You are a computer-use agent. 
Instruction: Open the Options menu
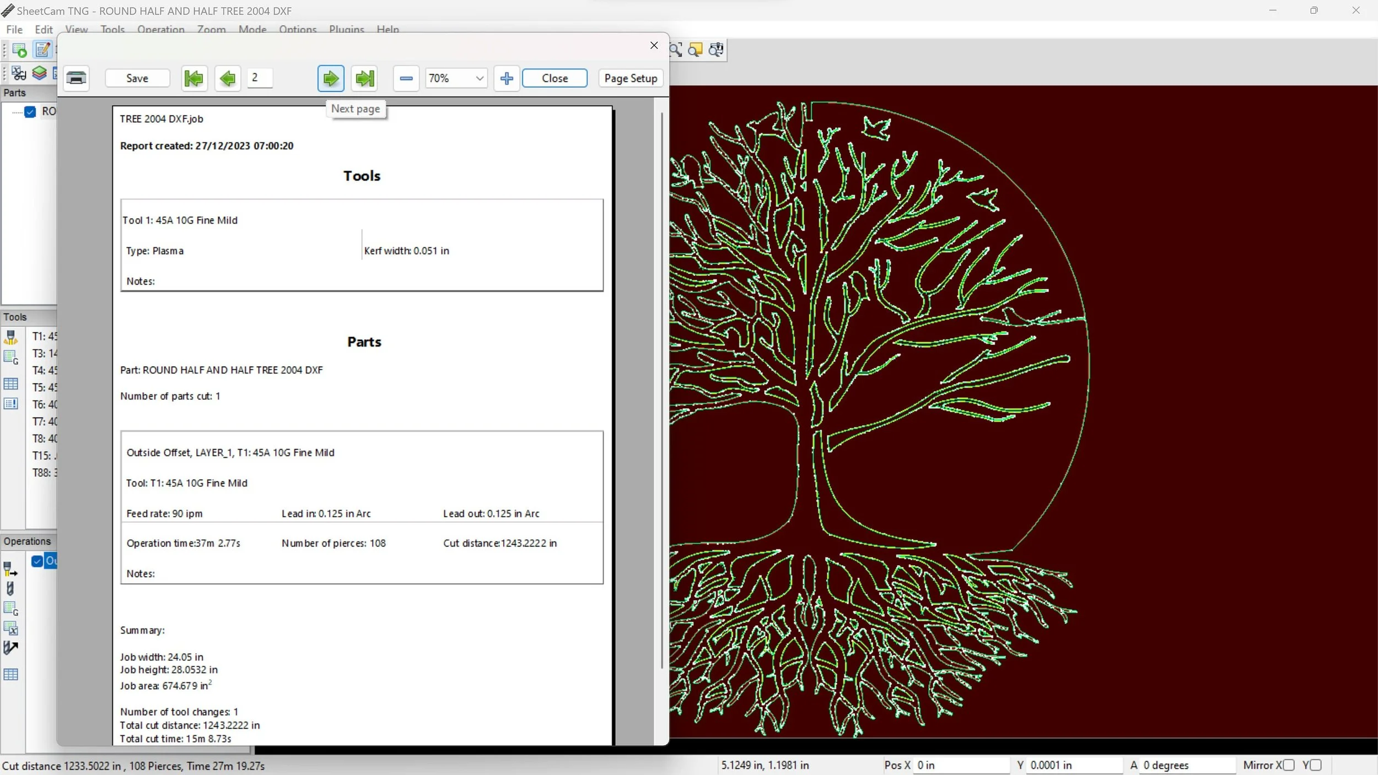click(x=298, y=29)
